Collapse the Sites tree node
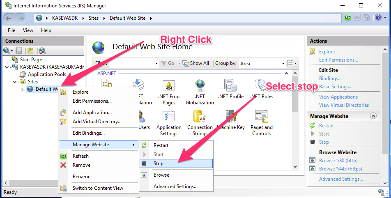The height and width of the screenshot is (198, 391). pos(15,82)
